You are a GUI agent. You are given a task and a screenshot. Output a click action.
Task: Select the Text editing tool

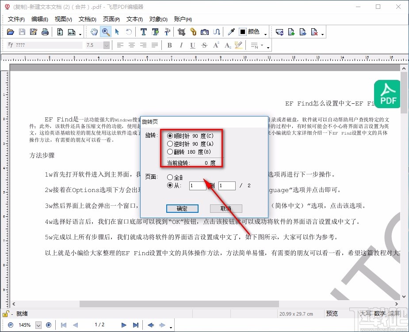pyautogui.click(x=143, y=31)
